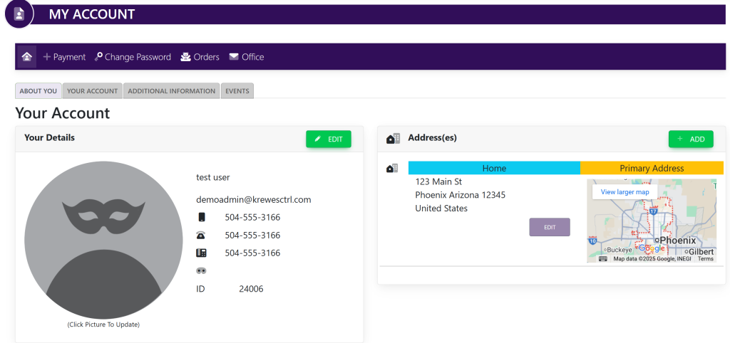The height and width of the screenshot is (343, 730).
Task: Click the rotary telephone icon beside second number
Action: [x=201, y=236]
